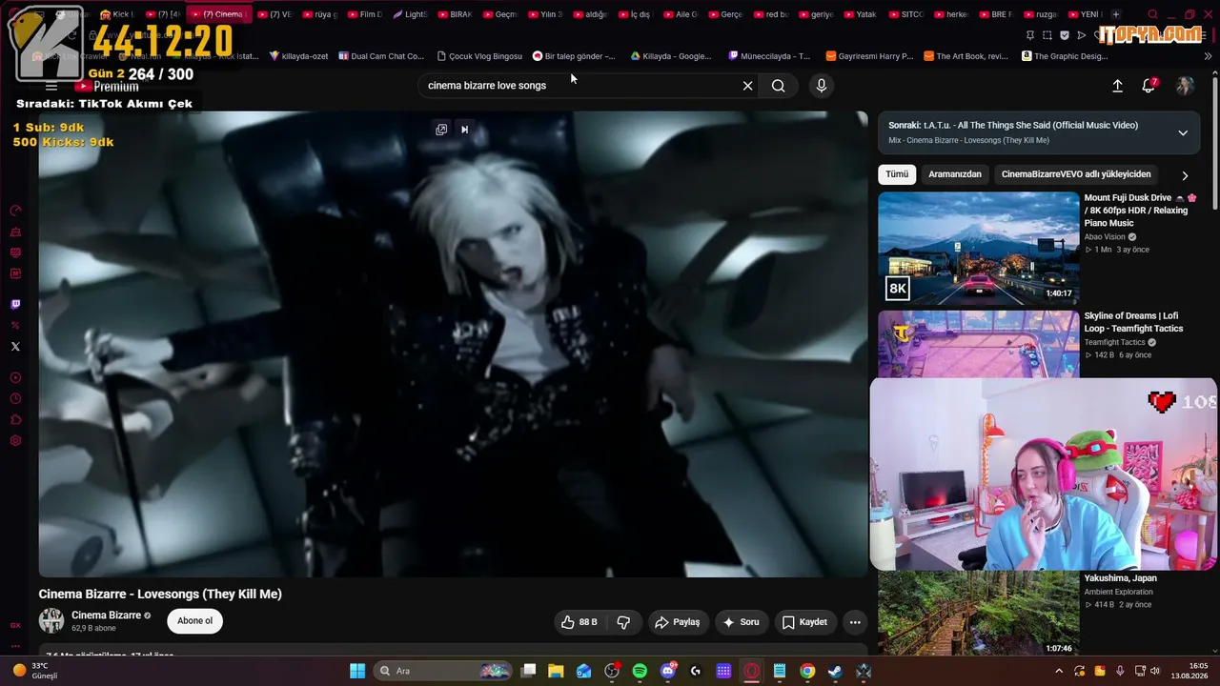The height and width of the screenshot is (686, 1220).
Task: Open Outlook from the taskbar
Action: pyautogui.click(x=583, y=671)
